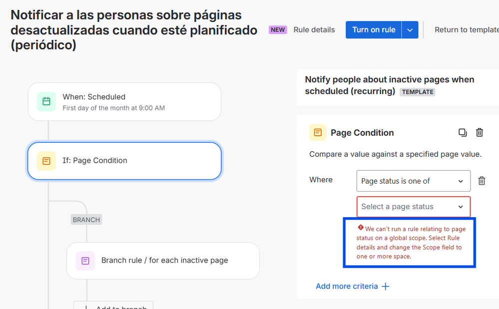The height and width of the screenshot is (309, 499).
Task: Select the When: Scheduled trigger card
Action: [x=123, y=101]
